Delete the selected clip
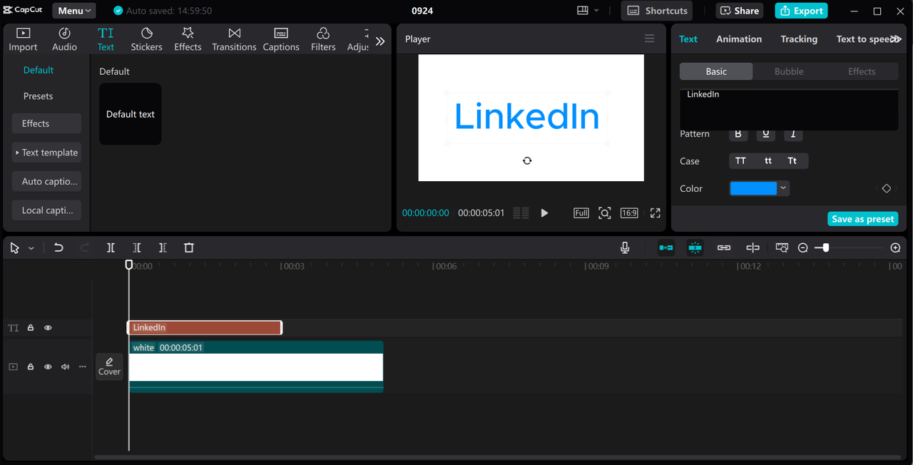 click(189, 247)
